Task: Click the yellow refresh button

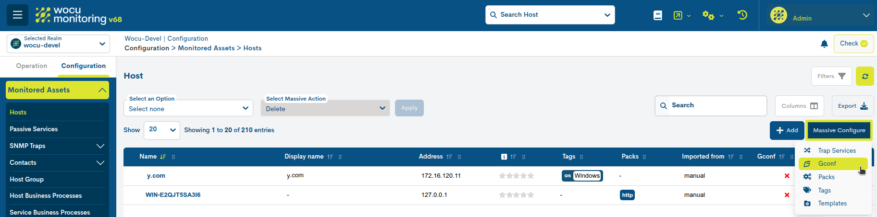Action: [865, 76]
